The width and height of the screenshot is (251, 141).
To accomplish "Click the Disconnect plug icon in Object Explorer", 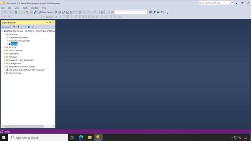I will tap(18, 27).
